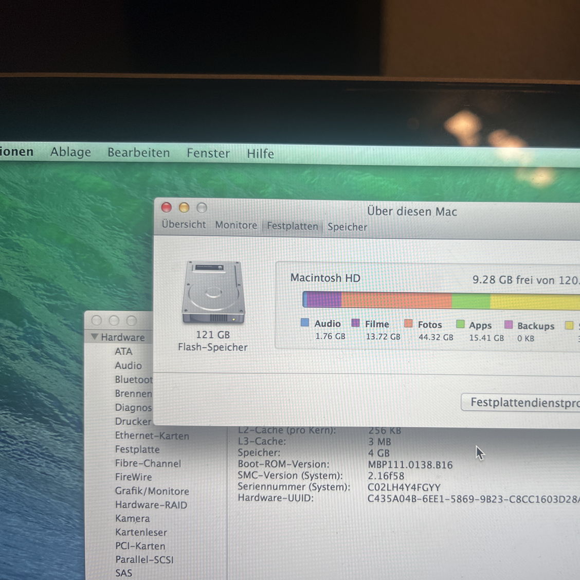The image size is (580, 580).
Task: Open the Ablage menu
Action: pyautogui.click(x=70, y=152)
